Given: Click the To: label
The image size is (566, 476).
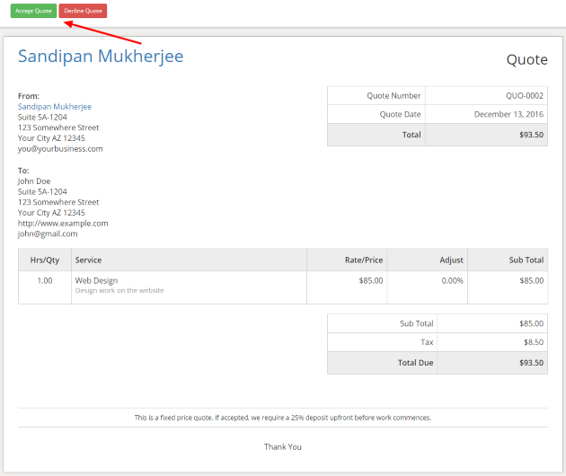Looking at the screenshot, I should click(x=23, y=171).
